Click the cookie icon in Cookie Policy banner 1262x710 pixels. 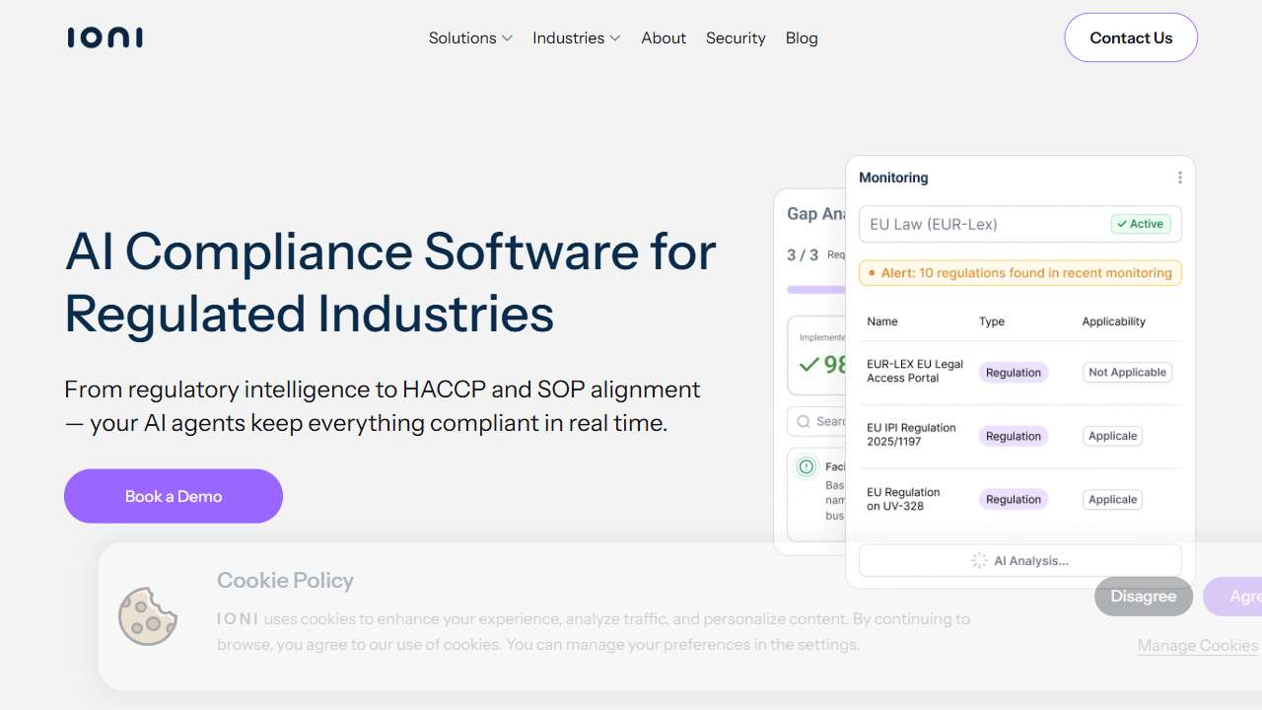[148, 616]
